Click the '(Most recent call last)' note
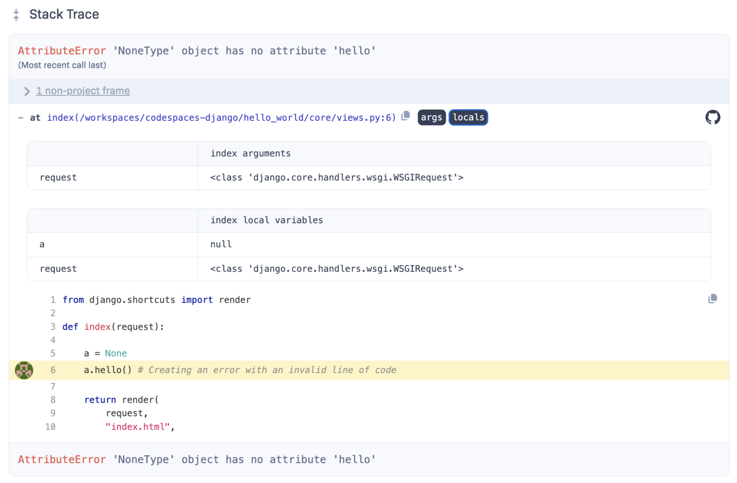737x483 pixels. (62, 65)
